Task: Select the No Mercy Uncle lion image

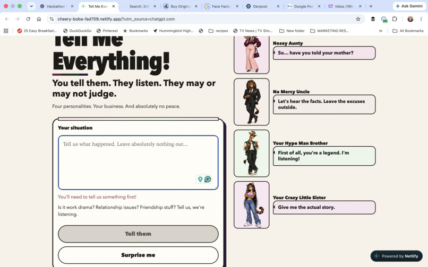Action: 251,102
